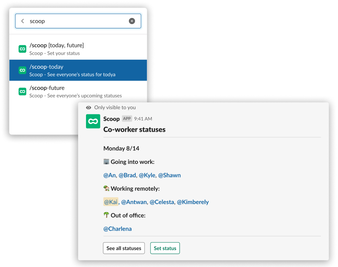Click the Co-worker statuses heading
The width and height of the screenshot is (338, 267).
[134, 129]
